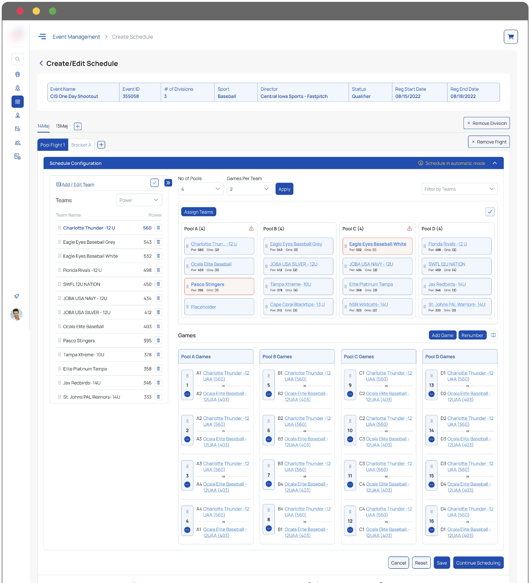
Task: Switch to the Bracket A tab
Action: click(x=81, y=145)
